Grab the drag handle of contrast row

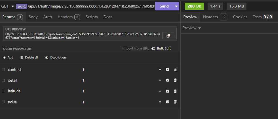click(x=4, y=69)
